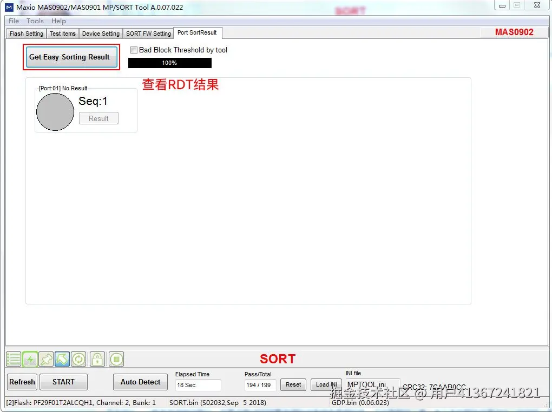Click the red MAS0902 label
The image size is (552, 412).
click(514, 32)
